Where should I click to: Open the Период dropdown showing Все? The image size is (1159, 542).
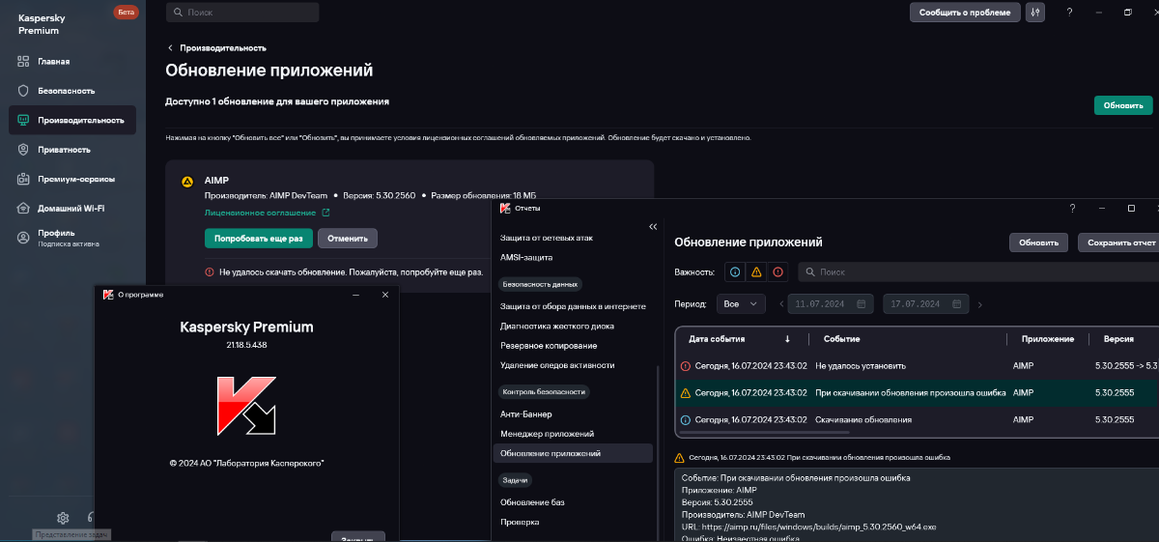pyautogui.click(x=741, y=304)
